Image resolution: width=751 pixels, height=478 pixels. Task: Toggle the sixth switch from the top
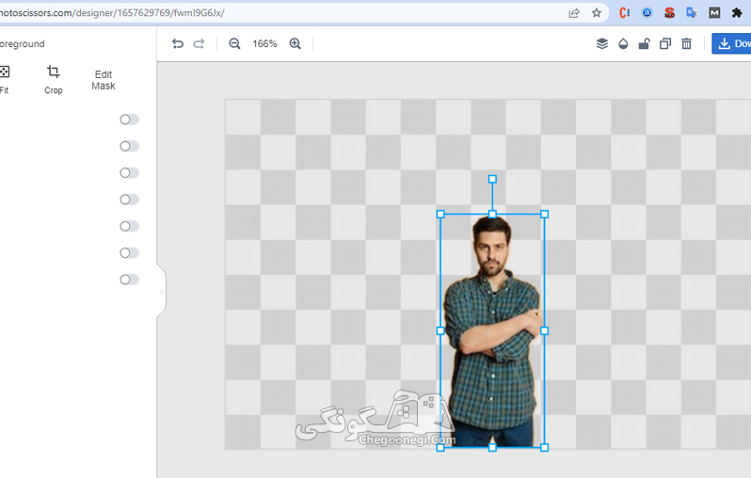click(129, 252)
